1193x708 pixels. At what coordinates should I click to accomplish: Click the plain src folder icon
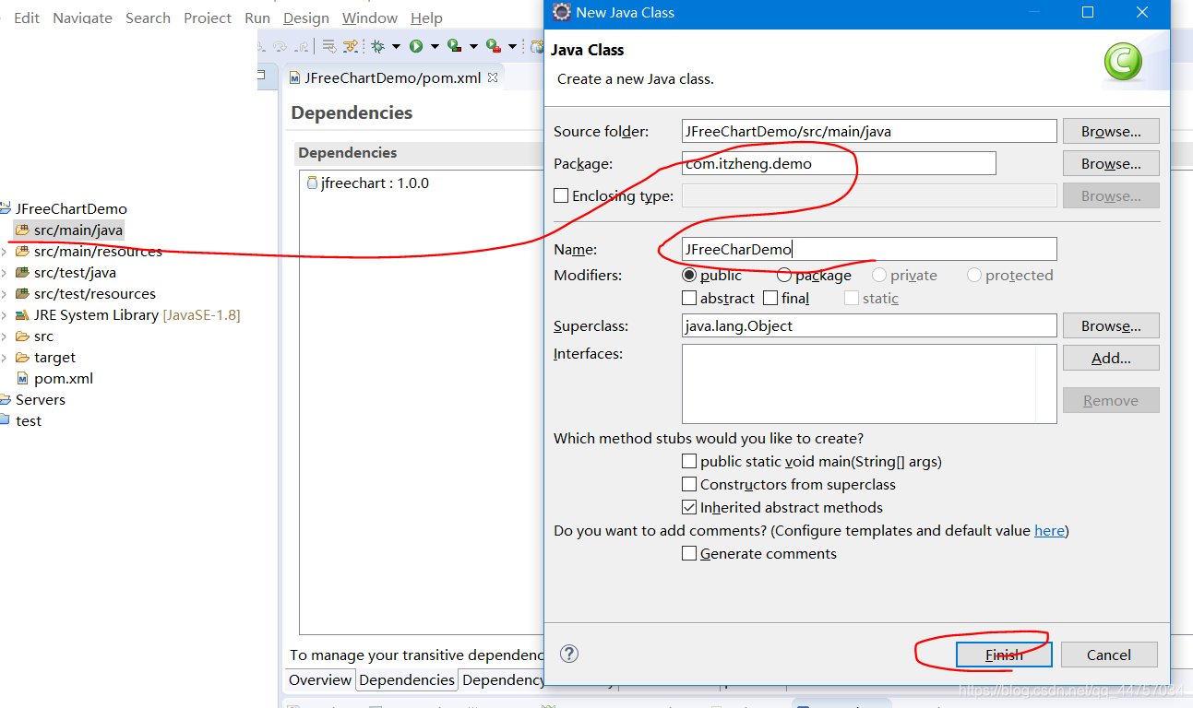pos(22,336)
